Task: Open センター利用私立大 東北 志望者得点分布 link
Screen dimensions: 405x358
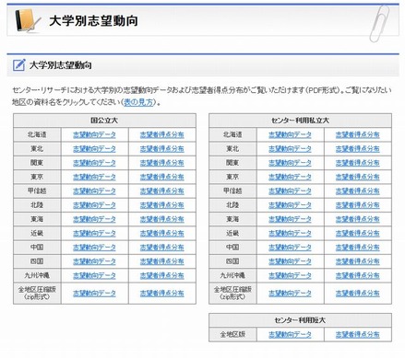Action: [x=357, y=149]
